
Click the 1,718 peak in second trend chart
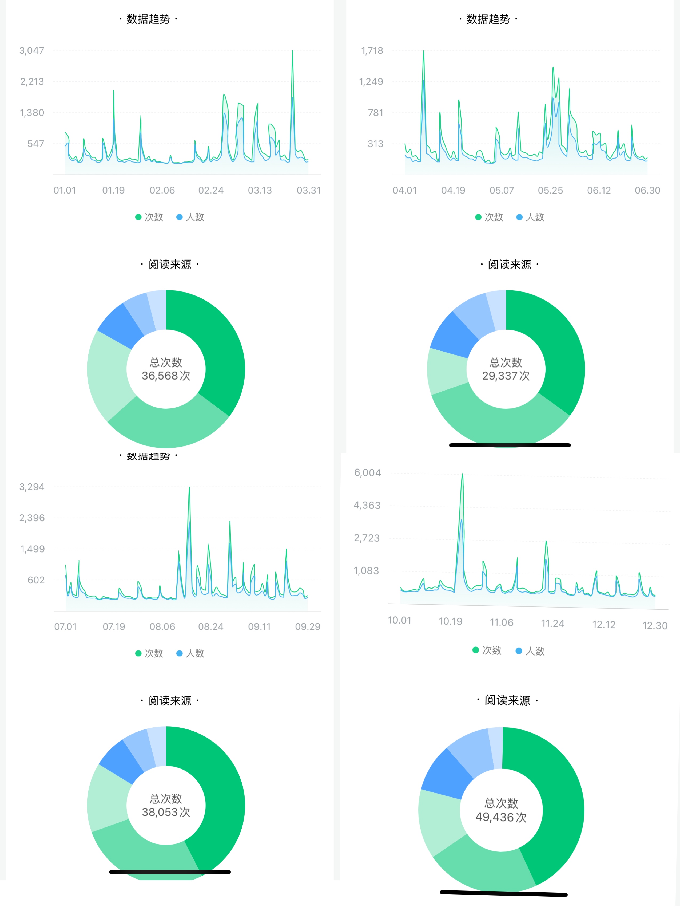pos(423,52)
